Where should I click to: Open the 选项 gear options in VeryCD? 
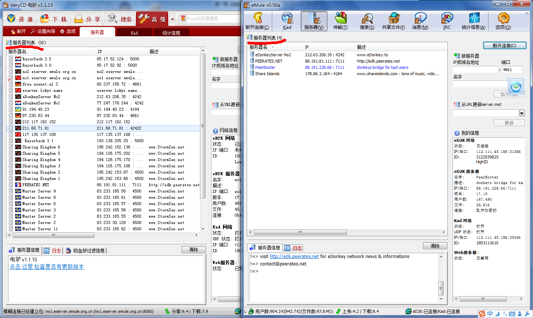coord(68,31)
